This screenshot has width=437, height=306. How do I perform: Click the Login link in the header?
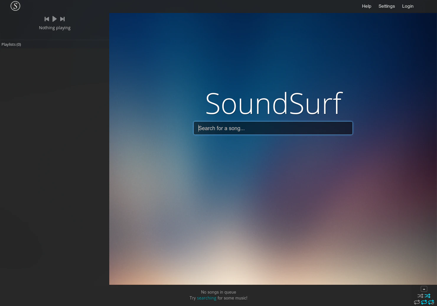[408, 6]
